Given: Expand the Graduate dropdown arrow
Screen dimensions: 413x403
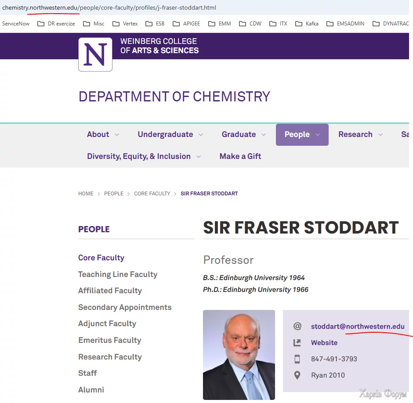Looking at the screenshot, I should [264, 135].
